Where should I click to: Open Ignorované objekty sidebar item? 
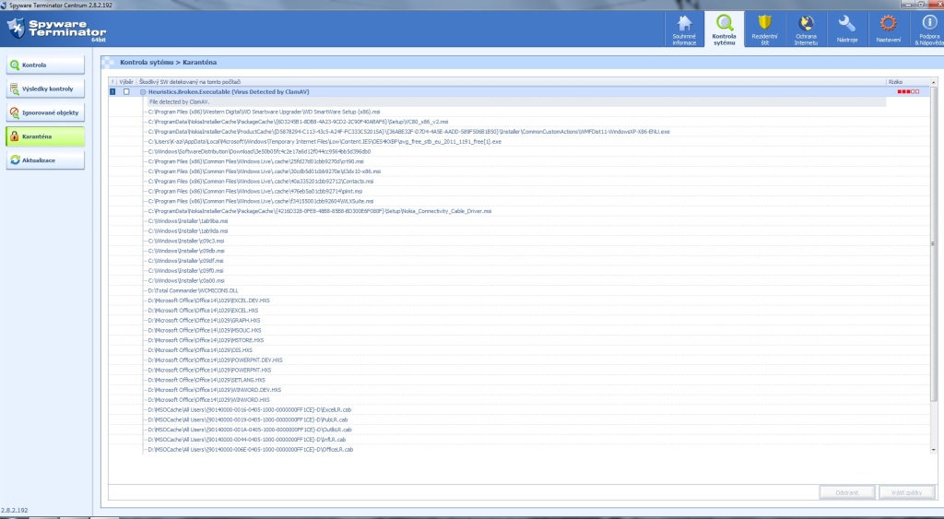(x=46, y=112)
